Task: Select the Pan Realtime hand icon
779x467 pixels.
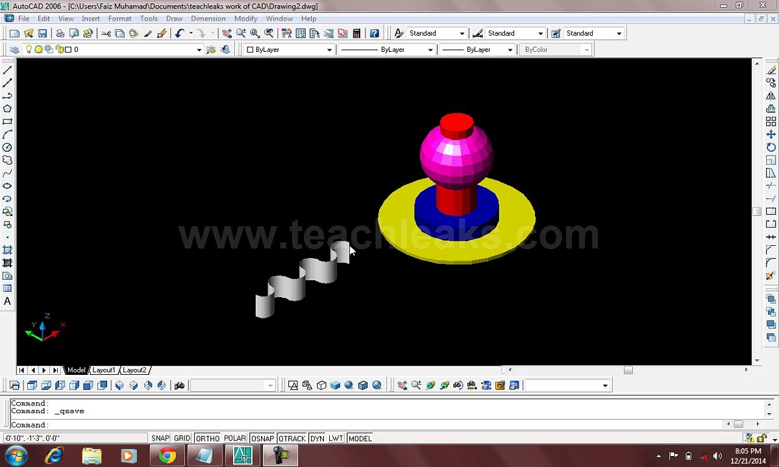Action: [x=227, y=33]
